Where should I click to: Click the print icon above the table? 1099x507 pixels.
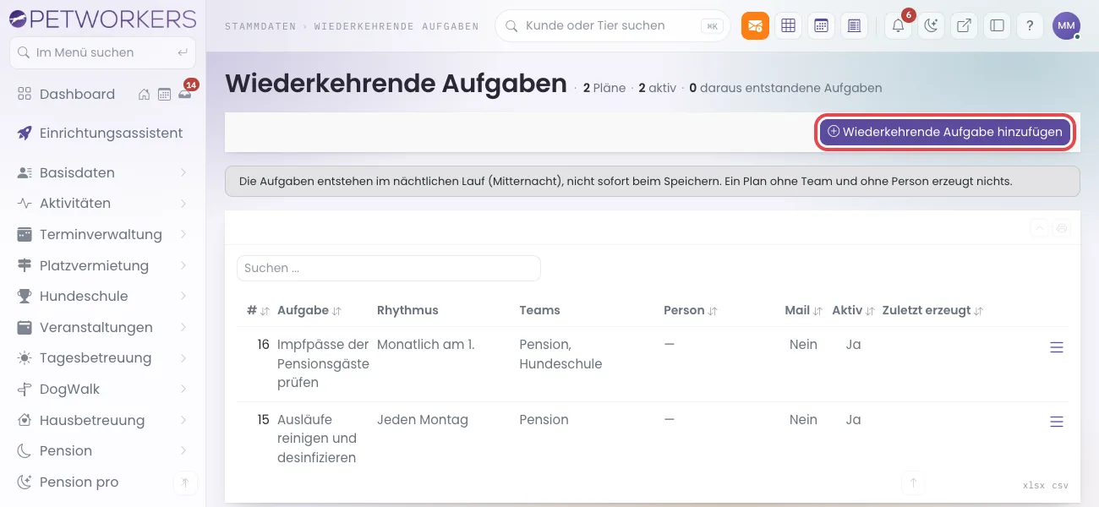[1062, 228]
